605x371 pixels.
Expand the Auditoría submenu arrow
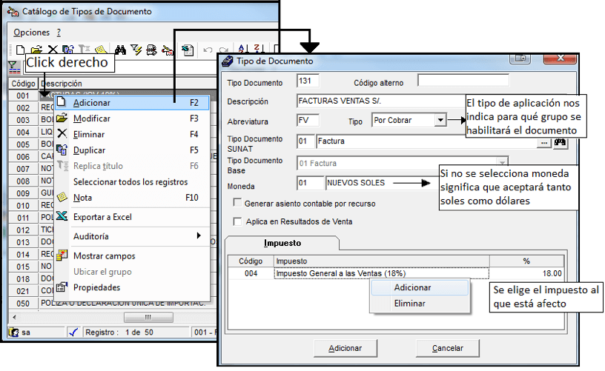(x=198, y=235)
